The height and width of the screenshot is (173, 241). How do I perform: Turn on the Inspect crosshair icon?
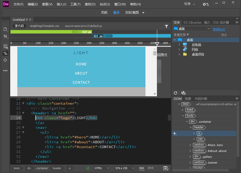(5, 60)
